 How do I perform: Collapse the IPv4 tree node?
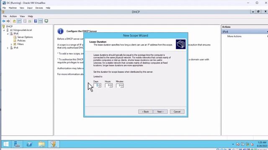click(x=8, y=34)
